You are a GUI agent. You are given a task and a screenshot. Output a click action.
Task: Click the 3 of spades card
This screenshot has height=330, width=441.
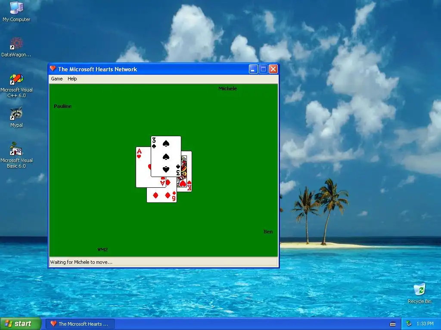166,156
